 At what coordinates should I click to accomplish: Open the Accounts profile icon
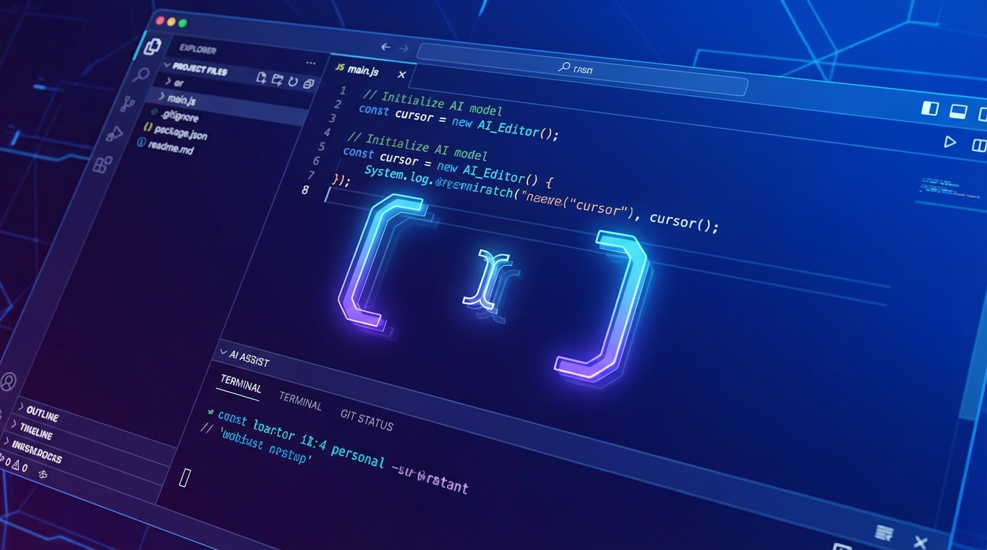8,382
